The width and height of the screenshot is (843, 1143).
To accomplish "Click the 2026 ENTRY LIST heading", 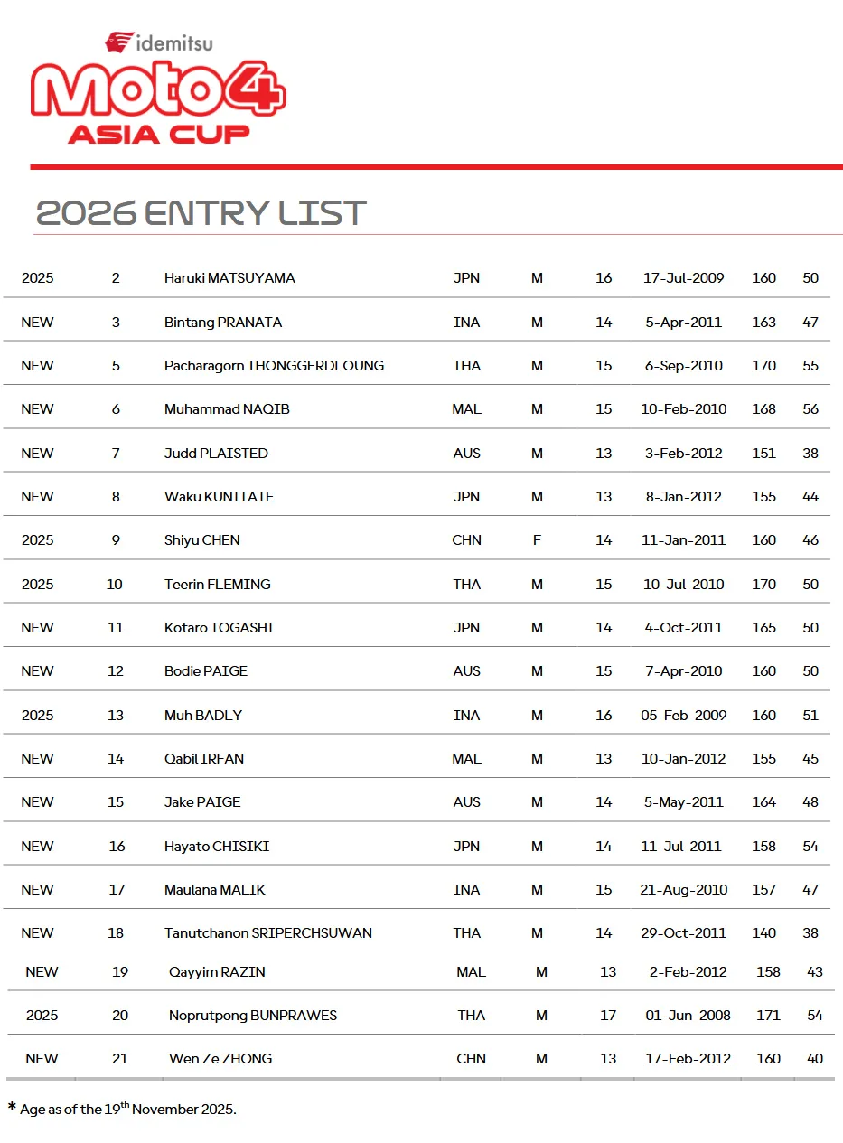I will click(201, 213).
